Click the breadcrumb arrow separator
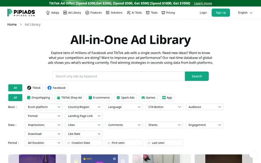Image resolution: width=261 pixels, height=163 pixels. click(21, 24)
